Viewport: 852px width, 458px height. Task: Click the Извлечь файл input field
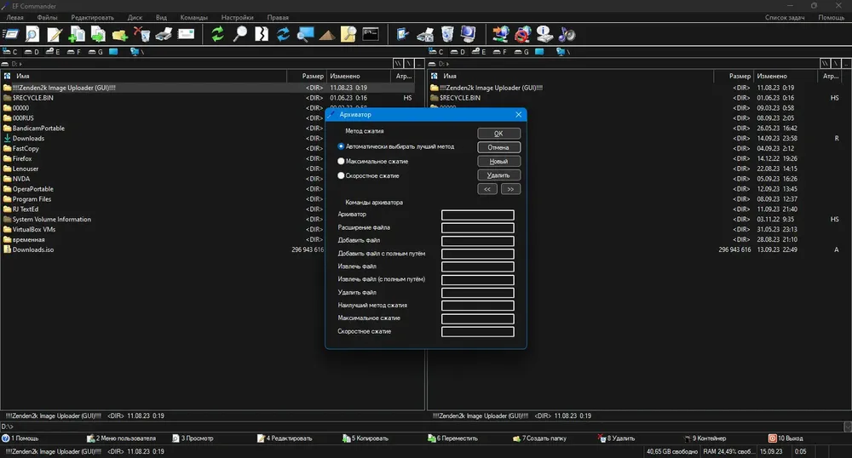click(478, 267)
